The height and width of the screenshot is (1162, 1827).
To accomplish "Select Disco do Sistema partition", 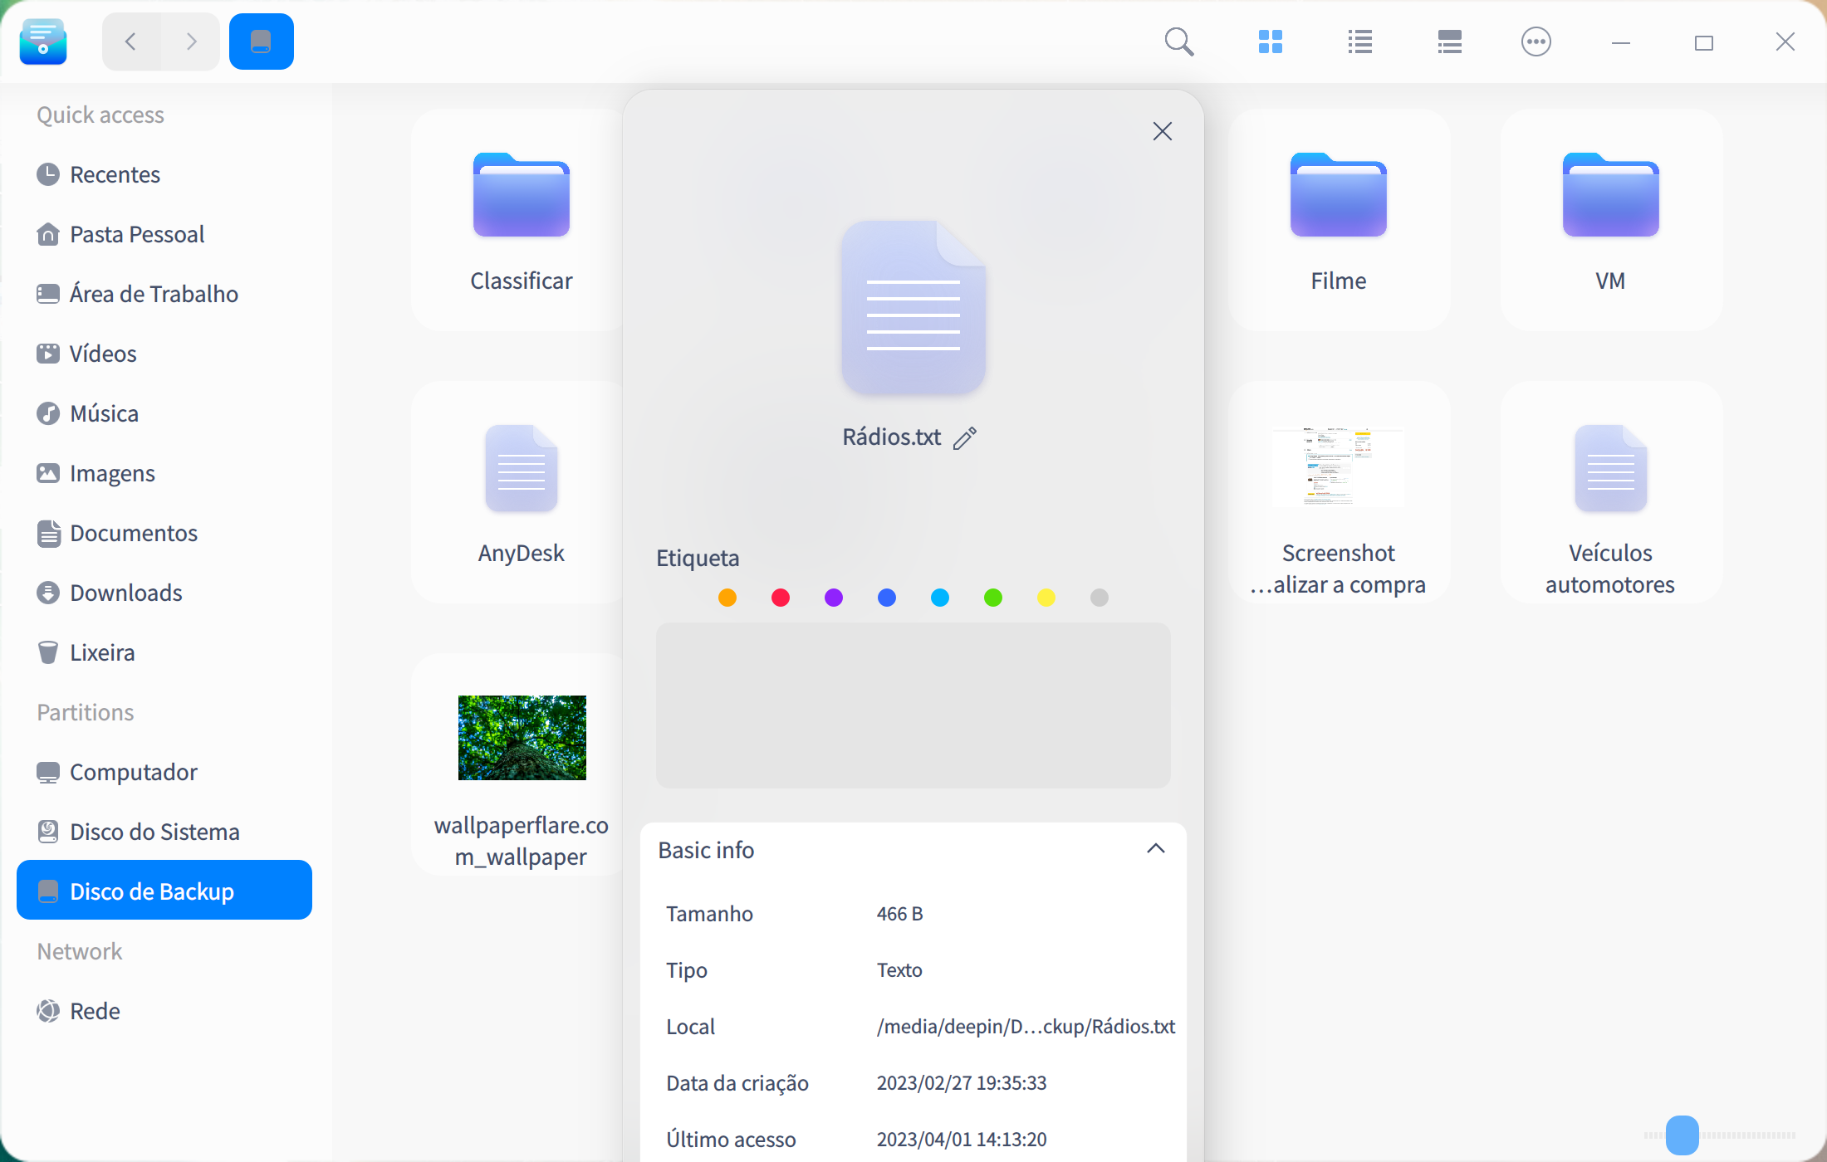I will [154, 831].
